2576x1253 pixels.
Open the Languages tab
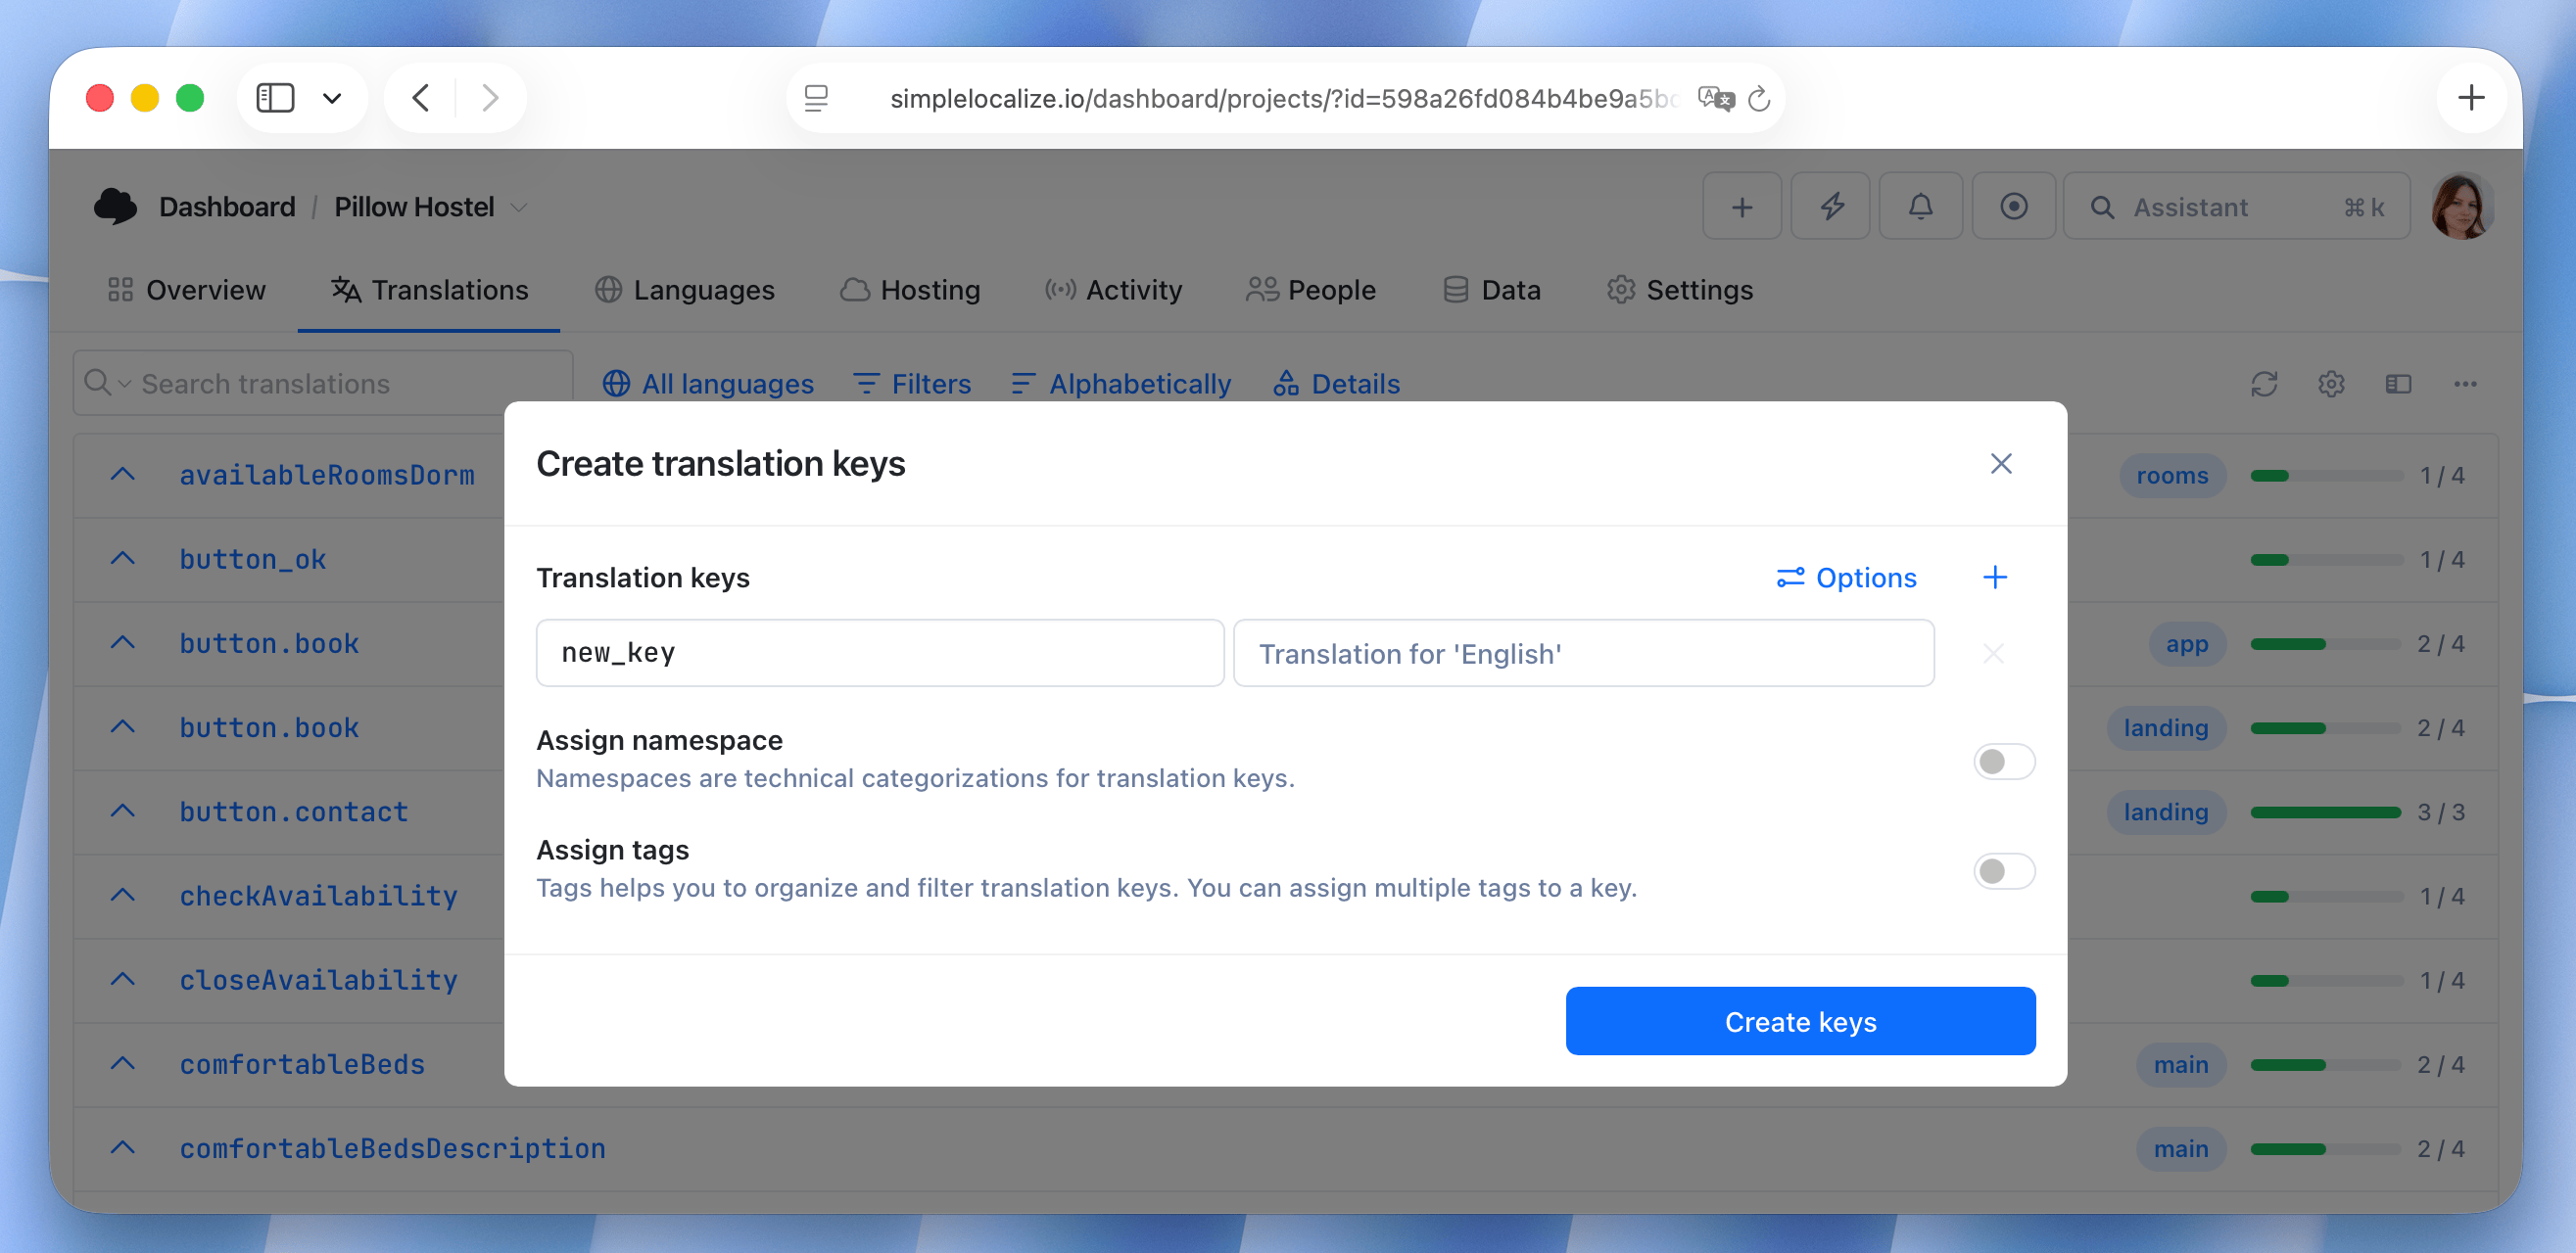(x=685, y=290)
